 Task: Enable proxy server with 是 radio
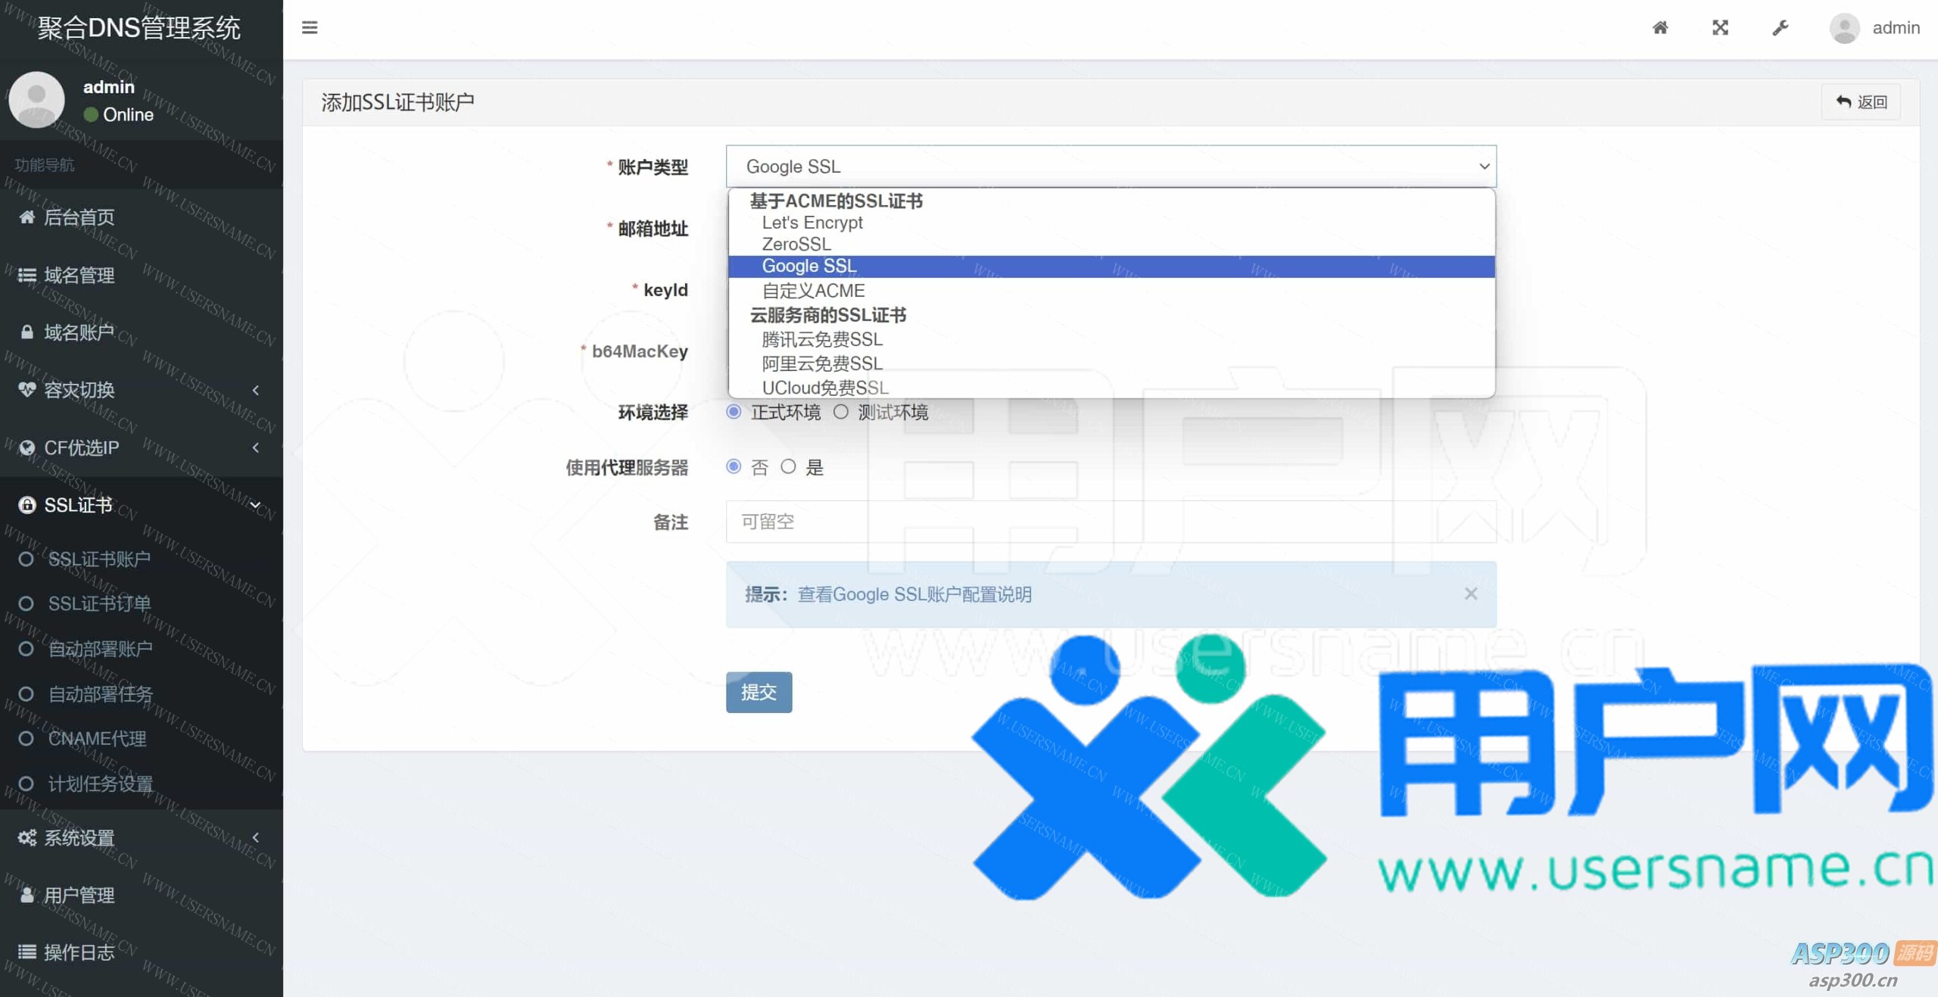point(788,466)
